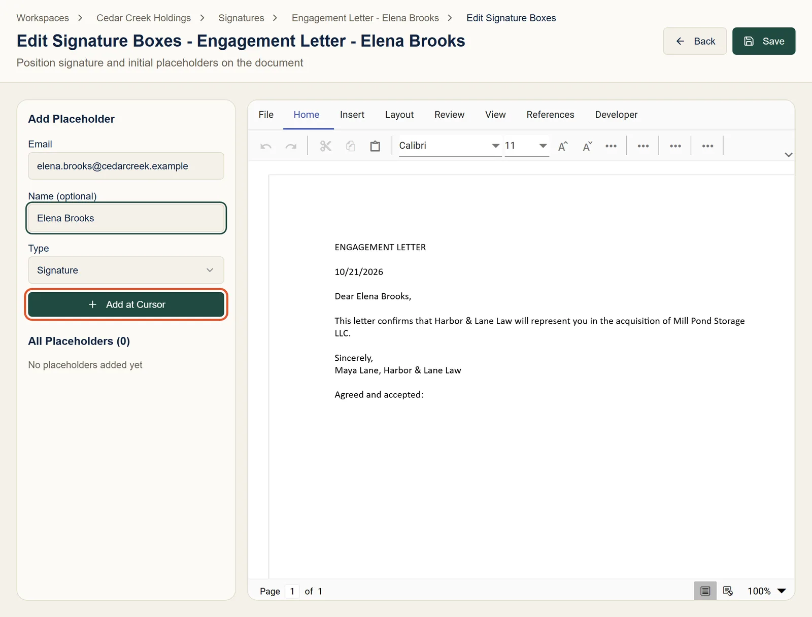Image resolution: width=812 pixels, height=617 pixels.
Task: Undo the last edit
Action: (x=266, y=146)
